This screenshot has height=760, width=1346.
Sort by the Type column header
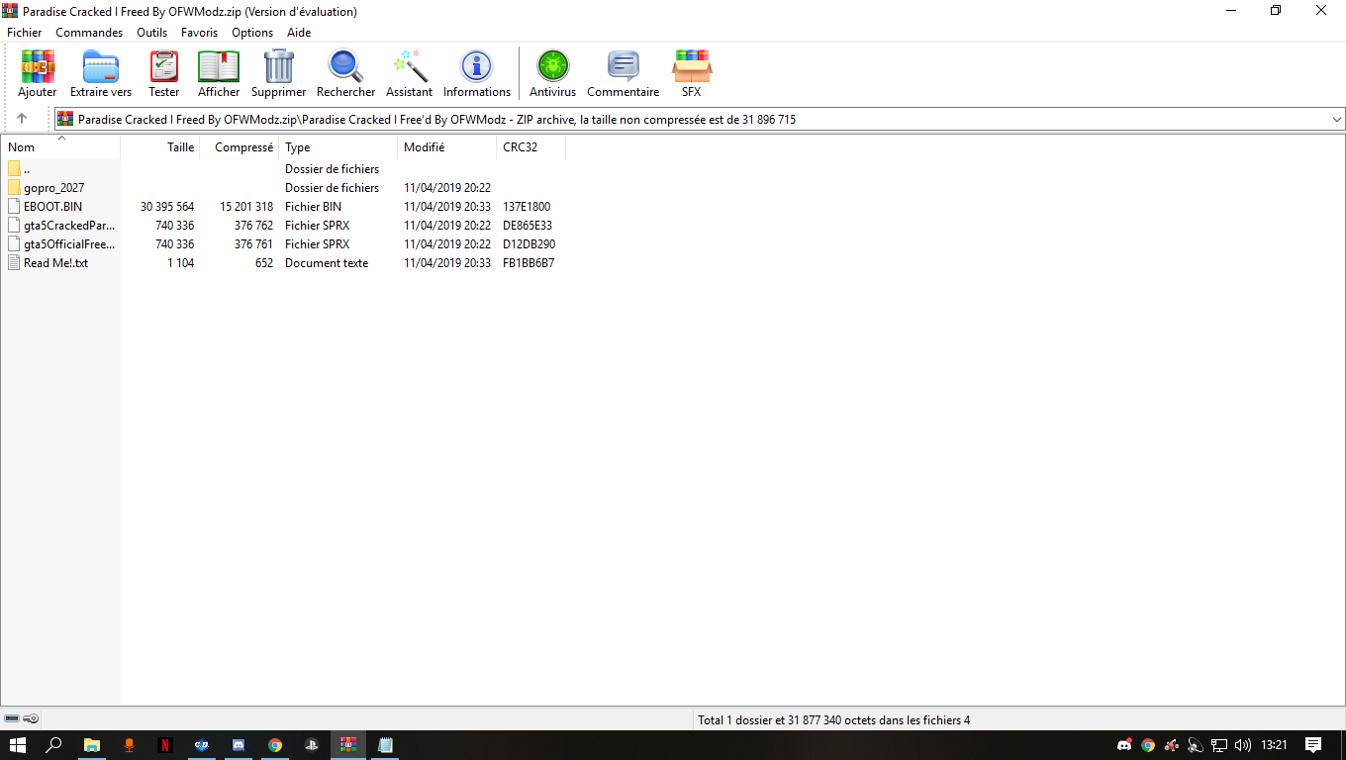point(338,147)
